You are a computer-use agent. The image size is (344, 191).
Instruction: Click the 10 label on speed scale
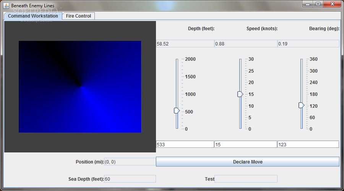(251, 106)
